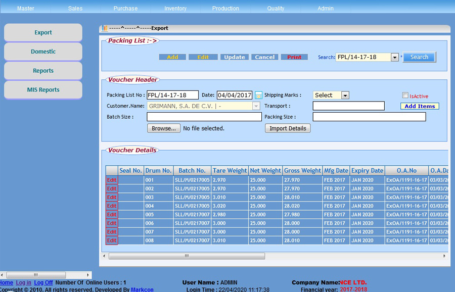The height and width of the screenshot is (292, 455).
Task: Open the Production menu
Action: [225, 9]
